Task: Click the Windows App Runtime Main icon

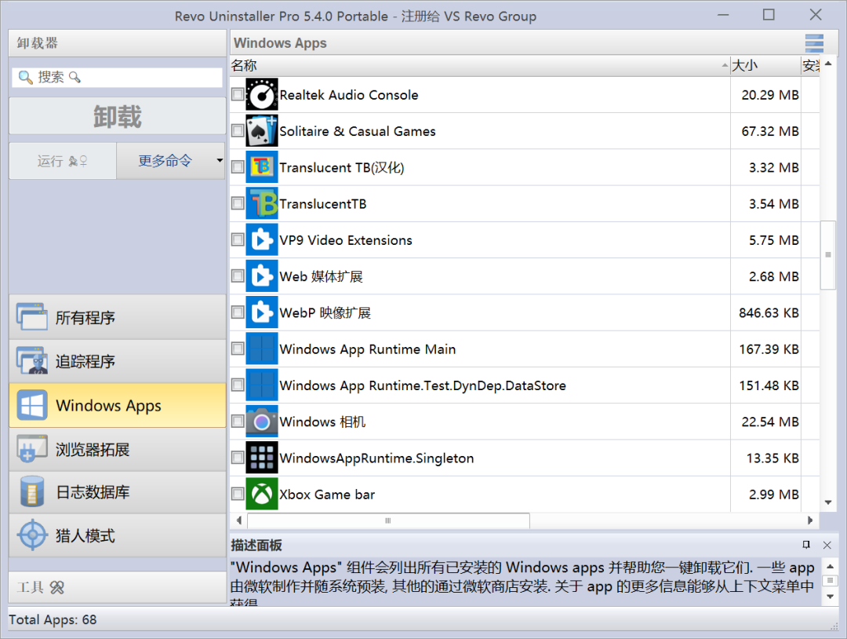Action: point(262,349)
